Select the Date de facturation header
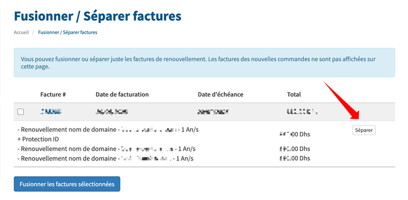 [122, 94]
